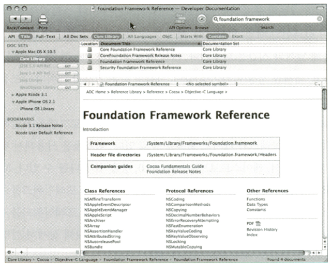Open the Foundation Framework Reference document popup

point(139,84)
